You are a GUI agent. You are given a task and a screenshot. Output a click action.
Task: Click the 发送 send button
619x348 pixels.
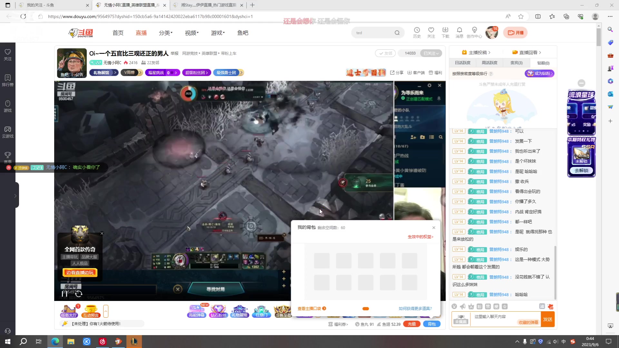pos(547,319)
